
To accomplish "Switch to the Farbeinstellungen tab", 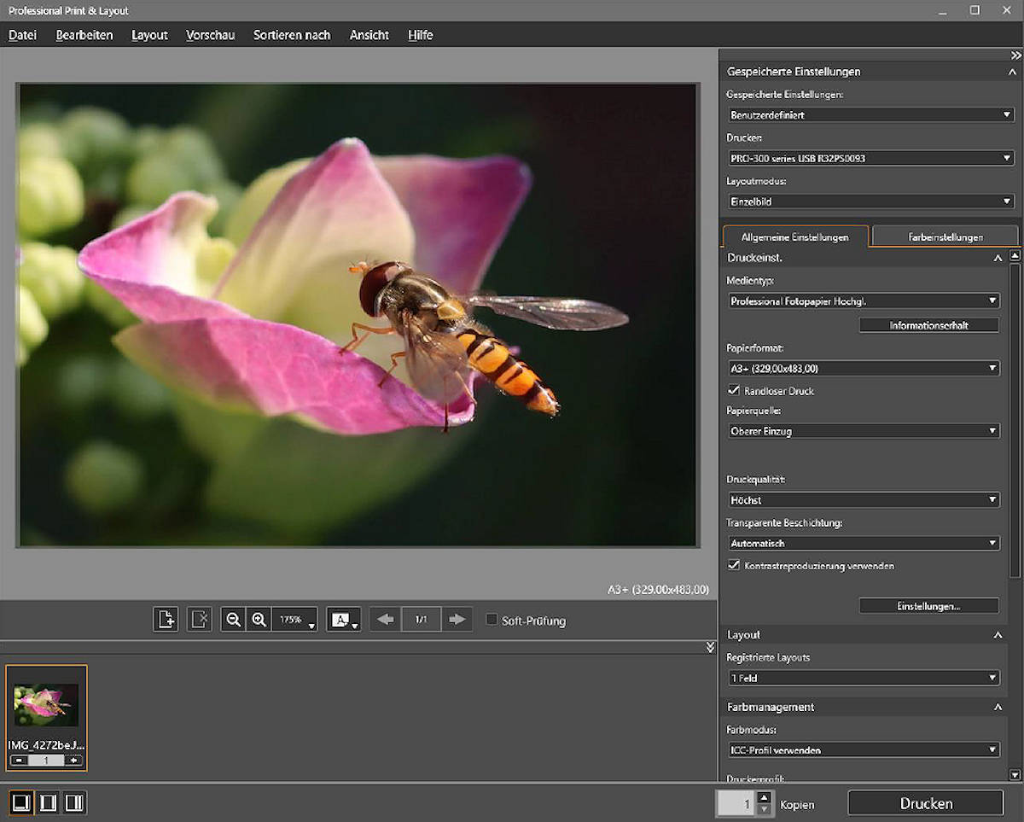I will click(945, 236).
